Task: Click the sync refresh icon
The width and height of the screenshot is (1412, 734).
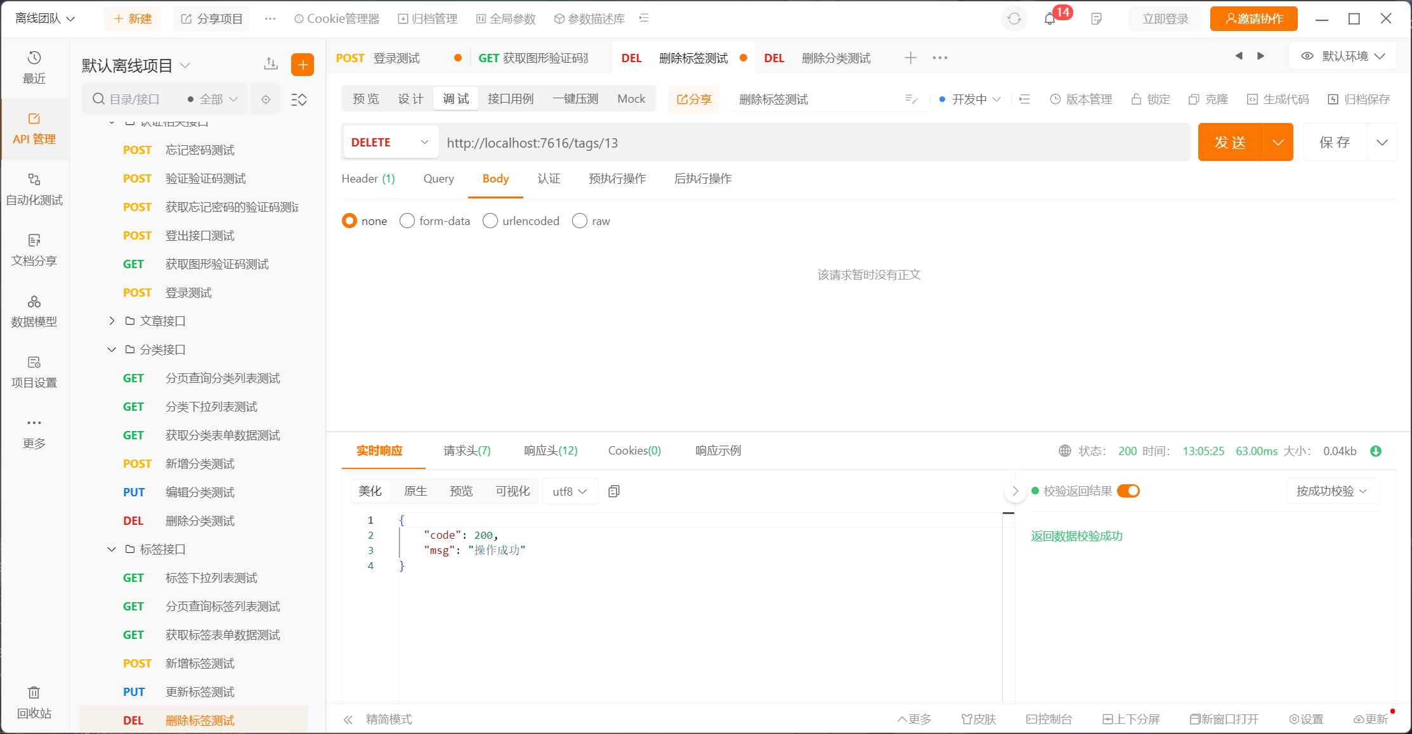Action: 1014,19
